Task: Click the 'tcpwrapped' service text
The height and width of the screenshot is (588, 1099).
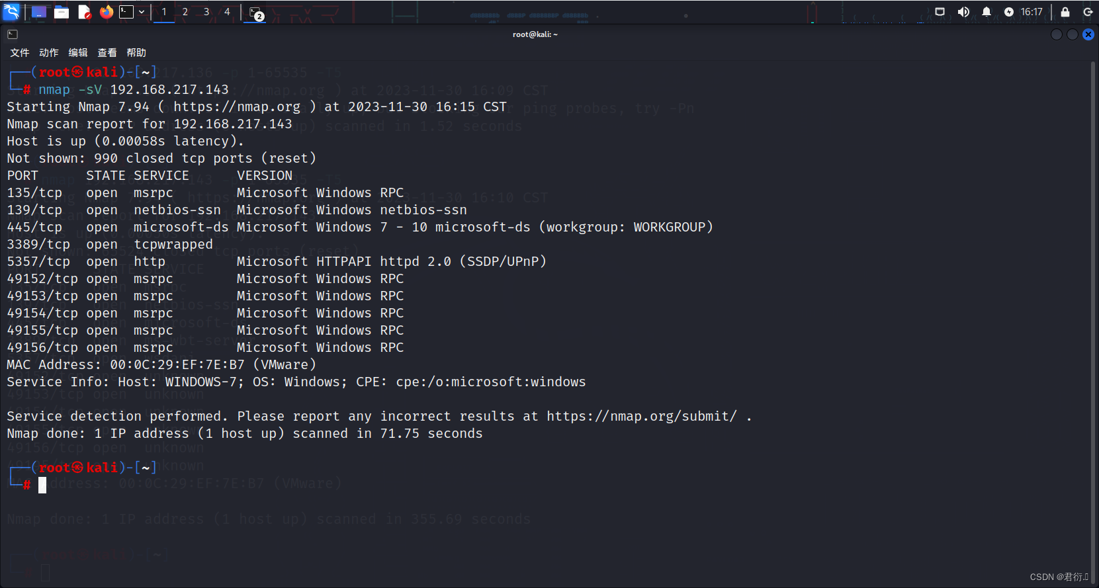Action: tap(173, 244)
